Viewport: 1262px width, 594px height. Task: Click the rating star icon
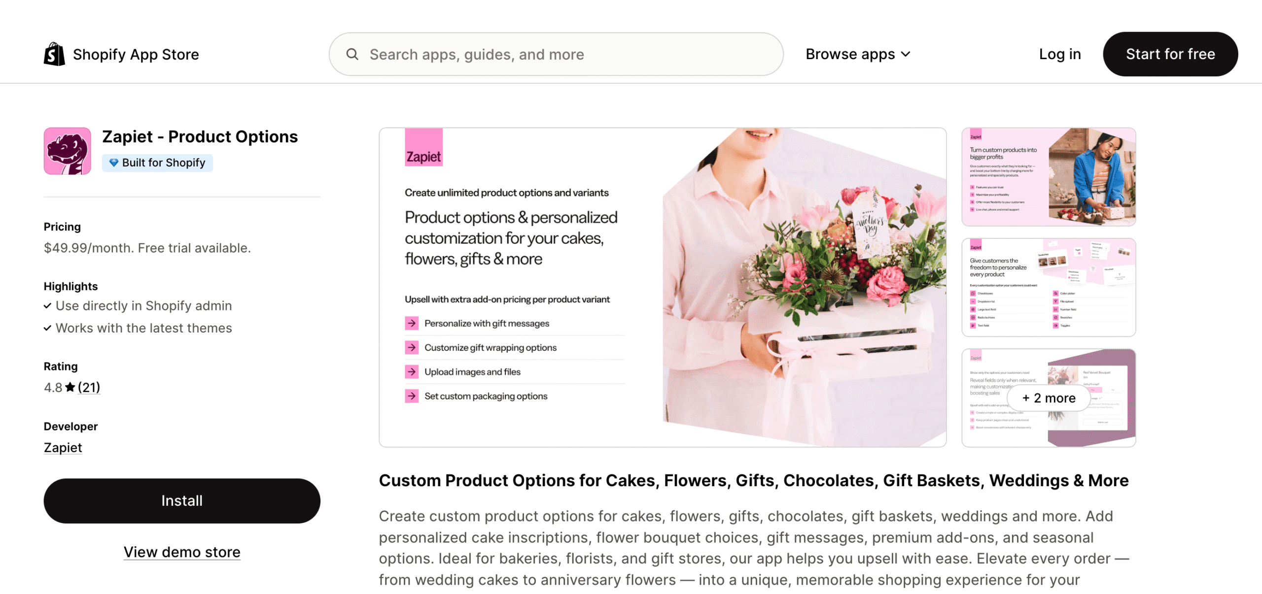click(70, 387)
